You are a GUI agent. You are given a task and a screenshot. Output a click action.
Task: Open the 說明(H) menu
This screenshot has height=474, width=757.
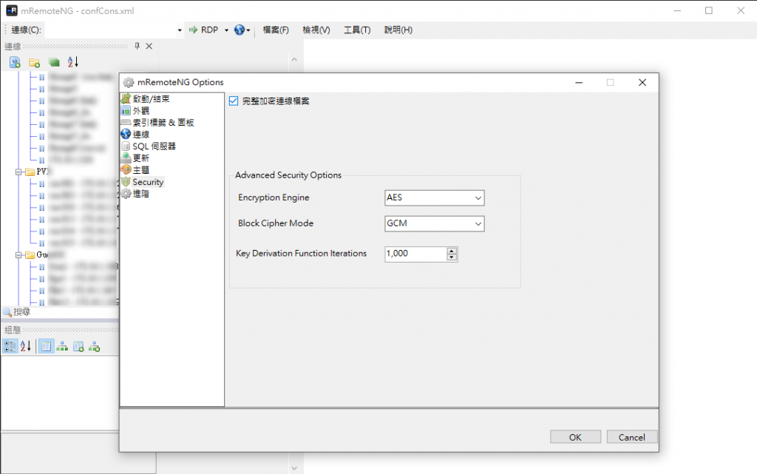click(398, 30)
